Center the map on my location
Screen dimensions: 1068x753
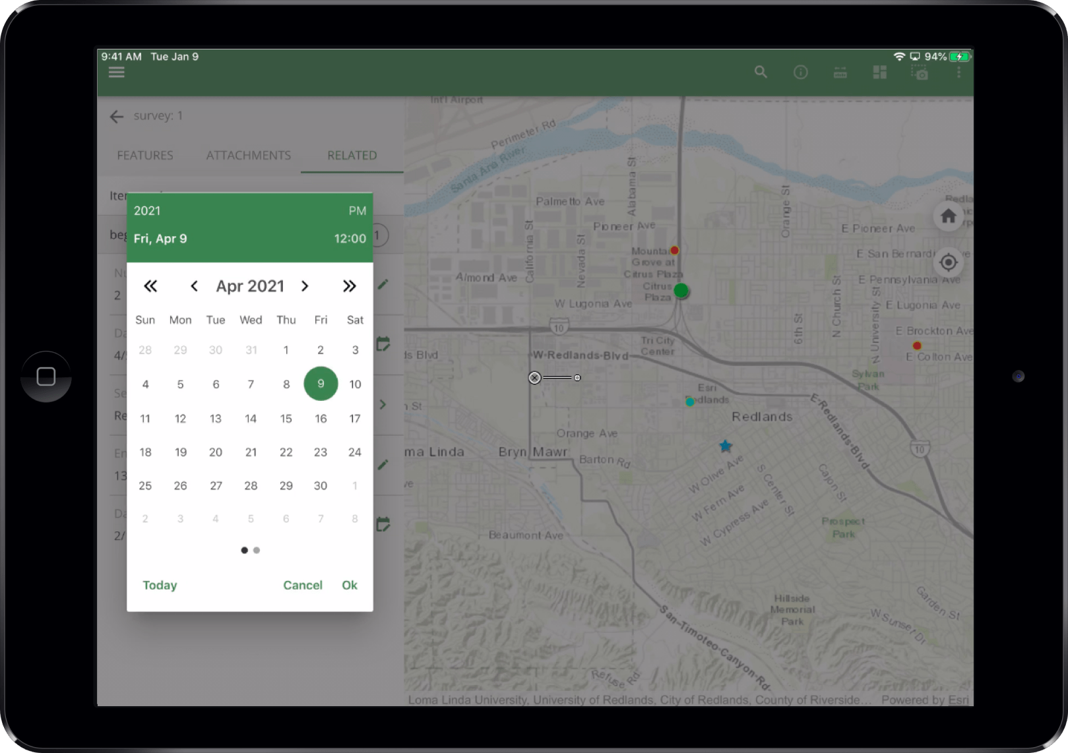coord(948,262)
